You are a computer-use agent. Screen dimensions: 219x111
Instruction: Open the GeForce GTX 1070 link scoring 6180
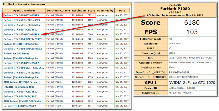(x=21, y=34)
